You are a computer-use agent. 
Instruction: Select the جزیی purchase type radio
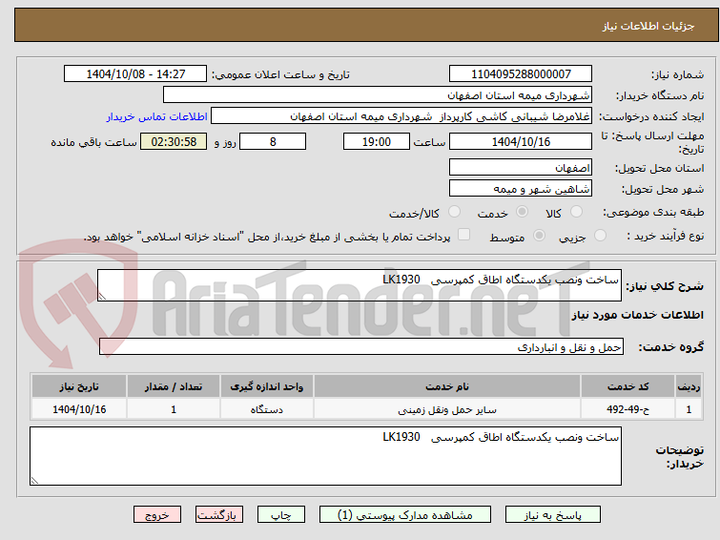[x=600, y=236]
